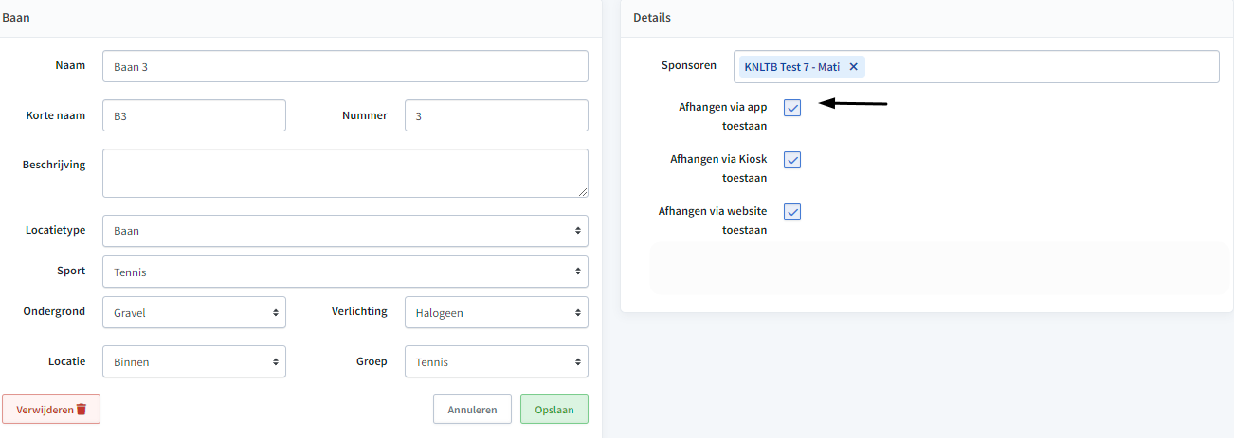
Task: Cancel changes with Annuleren
Action: point(473,410)
